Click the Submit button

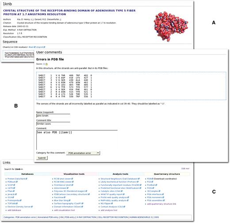(42, 158)
